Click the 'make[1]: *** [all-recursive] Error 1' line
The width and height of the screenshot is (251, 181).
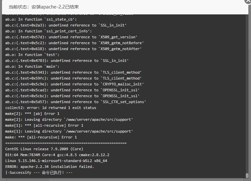[44, 125]
